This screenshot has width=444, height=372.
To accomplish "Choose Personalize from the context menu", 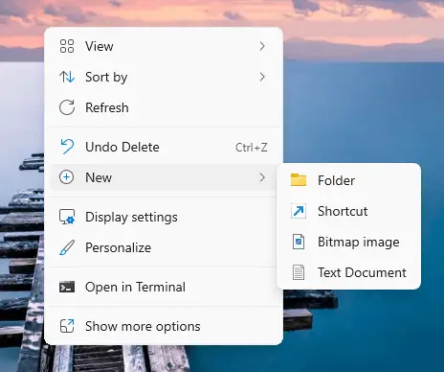I will [164, 247].
